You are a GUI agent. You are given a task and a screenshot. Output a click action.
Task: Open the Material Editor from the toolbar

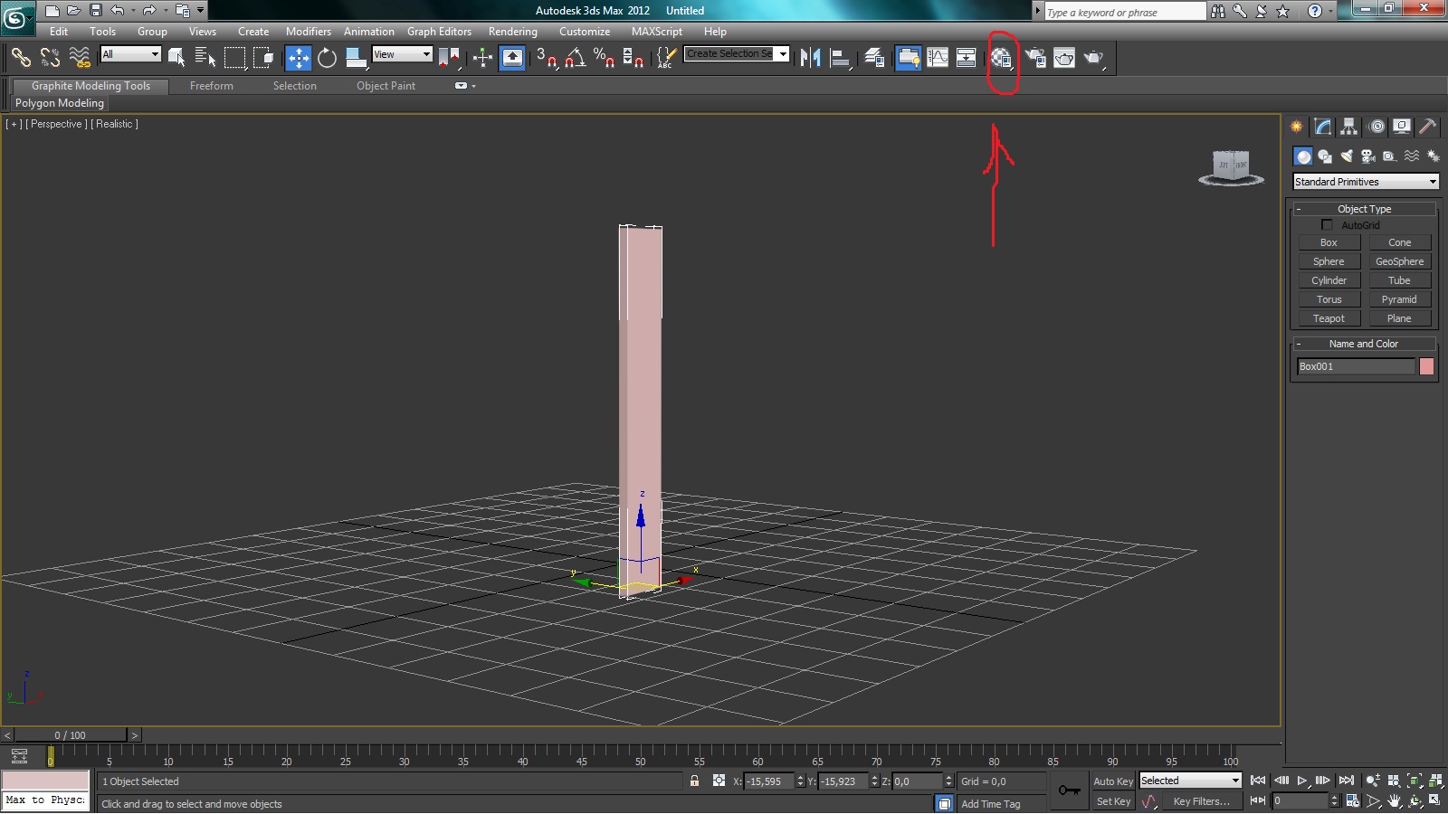tap(1000, 58)
